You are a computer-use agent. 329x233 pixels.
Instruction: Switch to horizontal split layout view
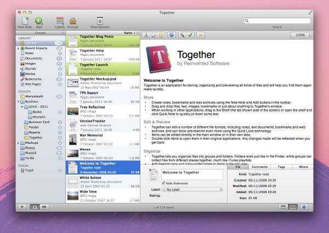click(x=283, y=207)
